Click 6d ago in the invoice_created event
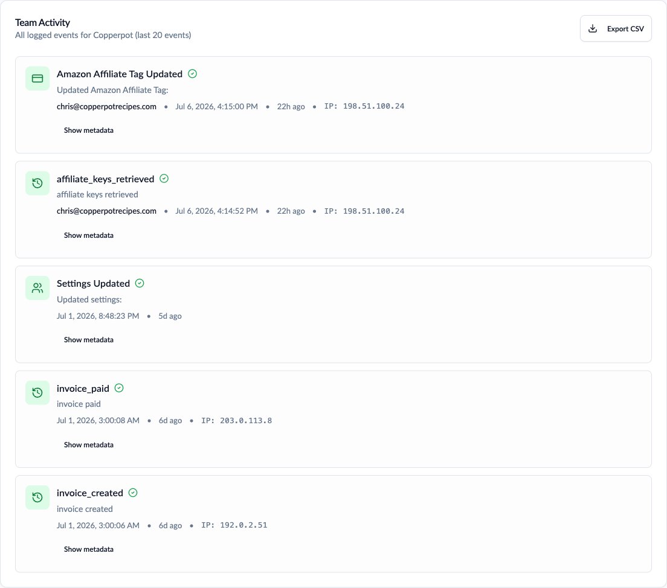Image resolution: width=667 pixels, height=588 pixels. click(x=170, y=525)
